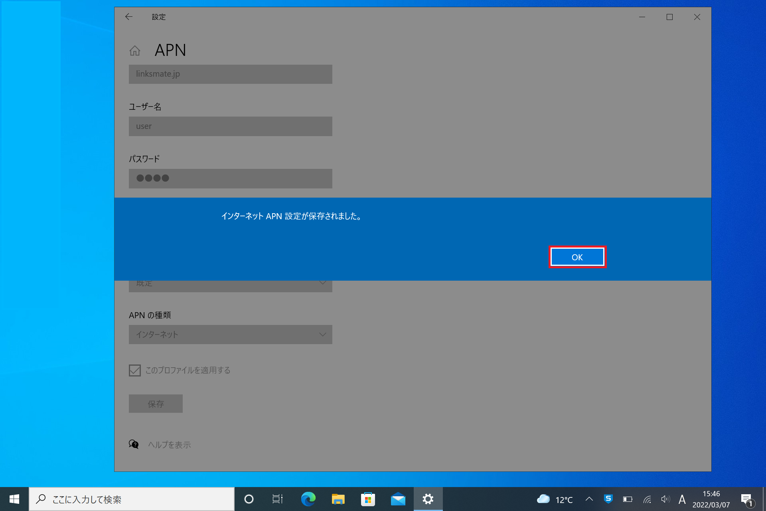
Task: Open Cortana circle icon
Action: pyautogui.click(x=249, y=499)
